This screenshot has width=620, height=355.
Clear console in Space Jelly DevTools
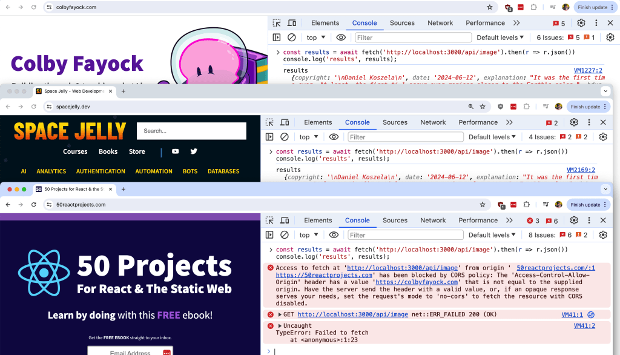pos(285,137)
